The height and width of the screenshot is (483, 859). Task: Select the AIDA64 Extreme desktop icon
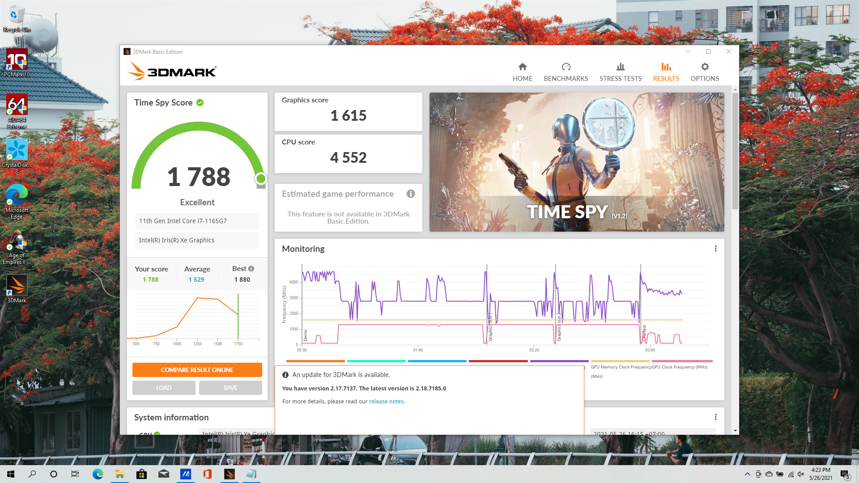click(17, 111)
